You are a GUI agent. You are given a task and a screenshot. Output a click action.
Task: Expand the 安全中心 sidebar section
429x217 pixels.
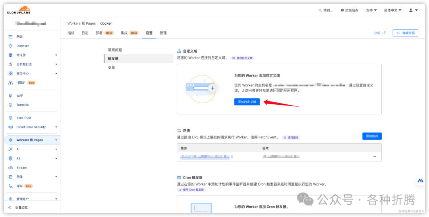[56, 73]
